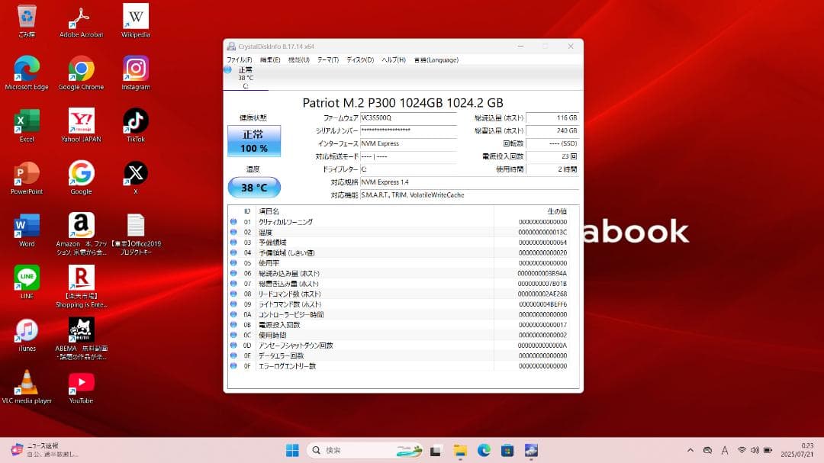Viewport: 824px width, 463px height.
Task: Click the 正常 100% health status button
Action: click(254, 140)
